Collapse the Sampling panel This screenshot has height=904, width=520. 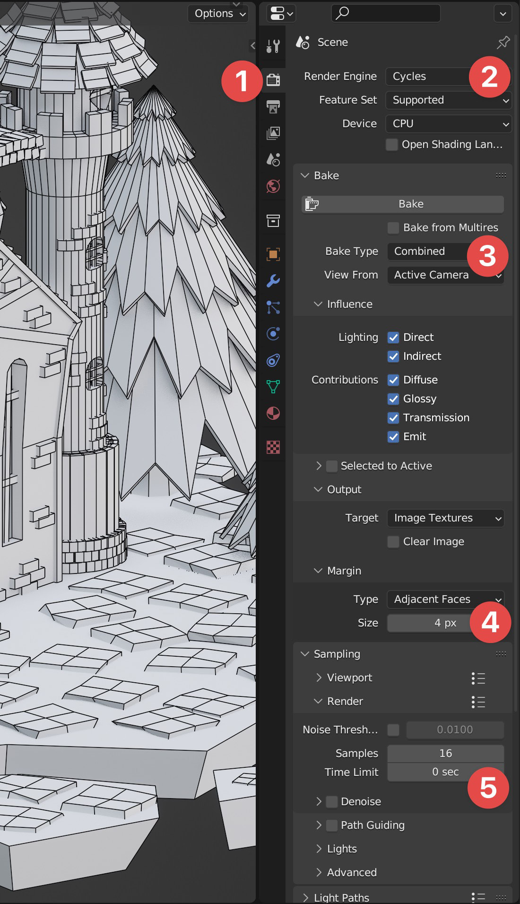coord(305,654)
